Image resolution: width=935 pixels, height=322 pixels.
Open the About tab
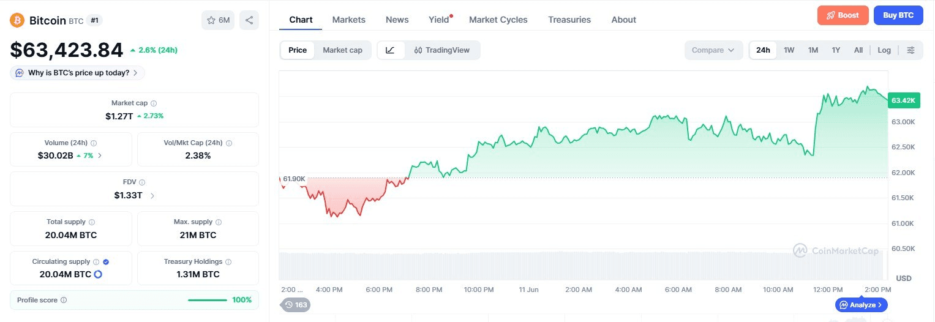coord(624,20)
